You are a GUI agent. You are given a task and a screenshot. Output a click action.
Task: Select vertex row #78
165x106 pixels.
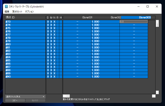pyautogui.click(x=25, y=38)
